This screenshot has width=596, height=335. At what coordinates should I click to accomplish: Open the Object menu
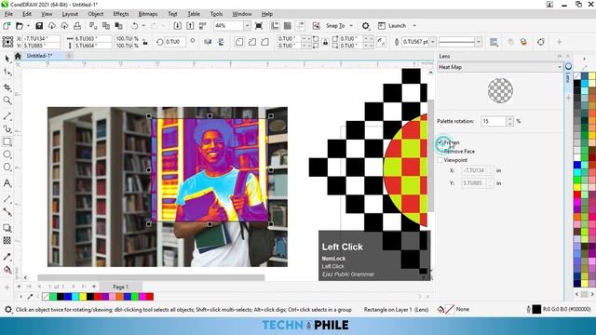[95, 14]
